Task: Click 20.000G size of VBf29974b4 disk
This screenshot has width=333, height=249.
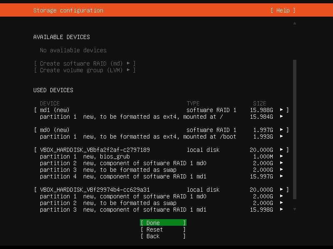Action: click(261, 190)
